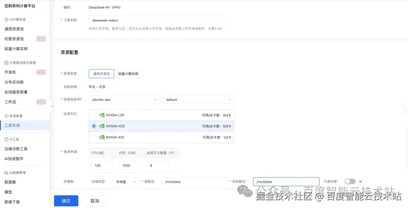Image resolution: width=408 pixels, height=208 pixels.
Task: Click the 百舸异构计算平台 platform title
Action: [20, 6]
